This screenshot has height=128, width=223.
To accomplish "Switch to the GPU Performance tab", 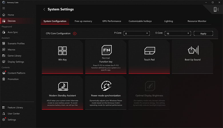I will (x=111, y=21).
